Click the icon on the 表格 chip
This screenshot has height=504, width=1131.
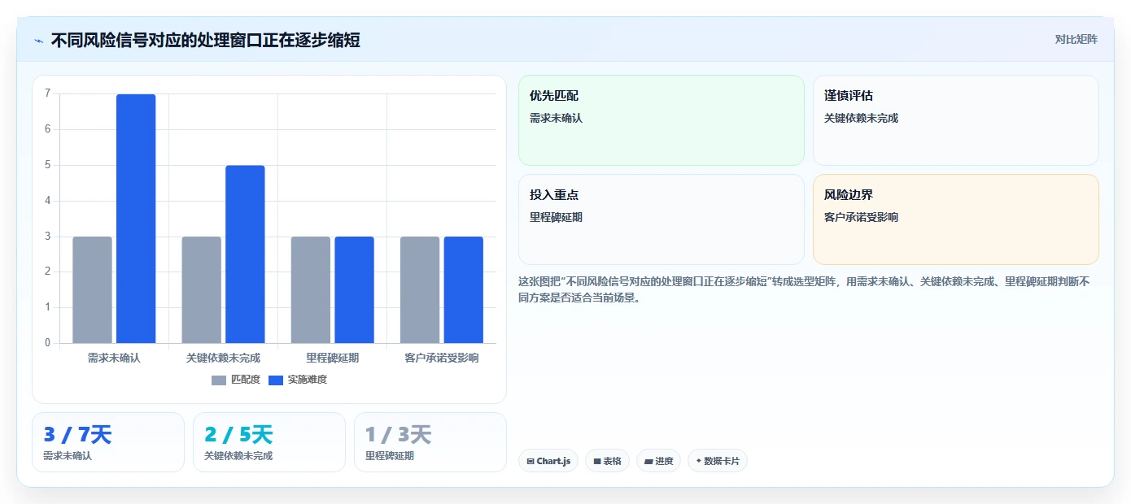(x=597, y=461)
